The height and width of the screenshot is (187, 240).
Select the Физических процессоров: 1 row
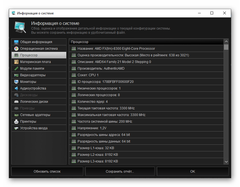[146, 88]
